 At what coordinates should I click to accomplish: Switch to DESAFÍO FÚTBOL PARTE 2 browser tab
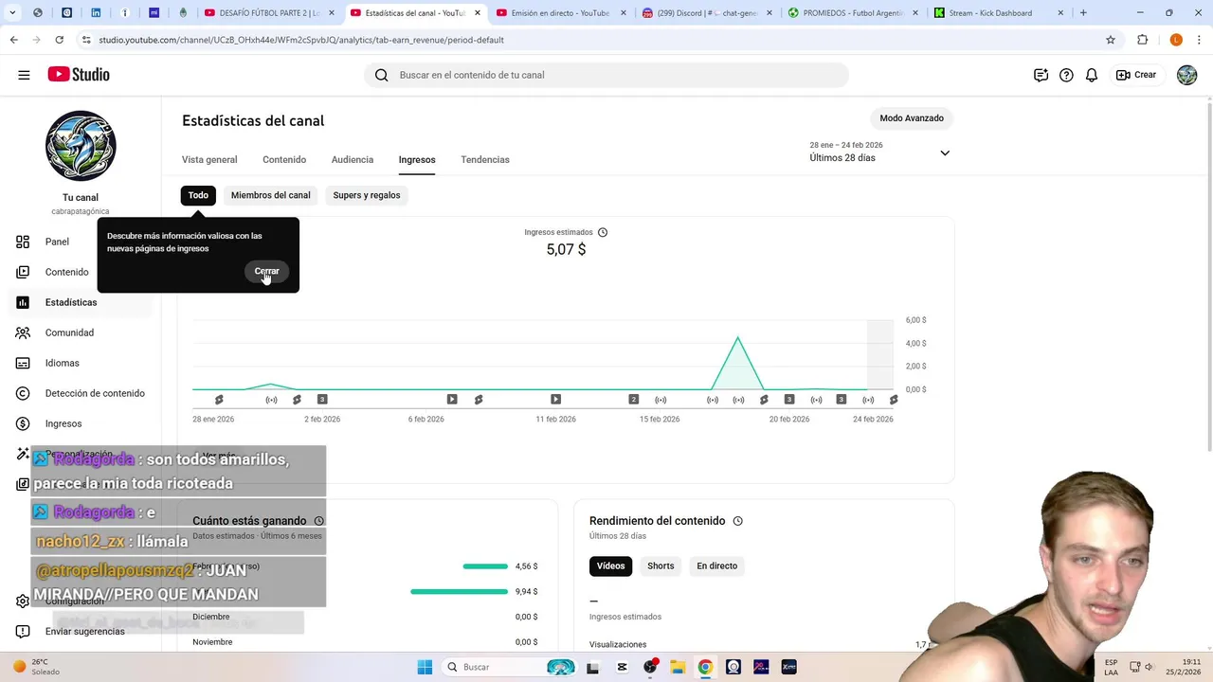pos(267,13)
